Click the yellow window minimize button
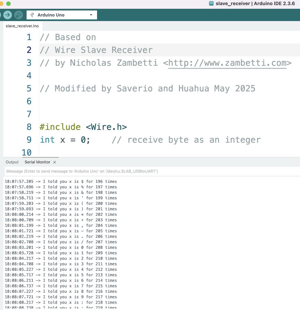This screenshot has height=310, width=300. coord(1,4)
